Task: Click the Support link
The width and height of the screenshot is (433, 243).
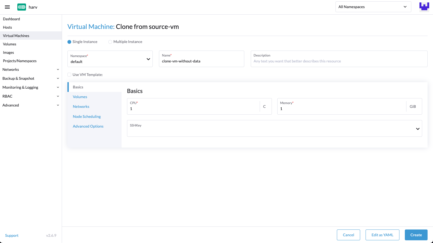Action: point(12,235)
